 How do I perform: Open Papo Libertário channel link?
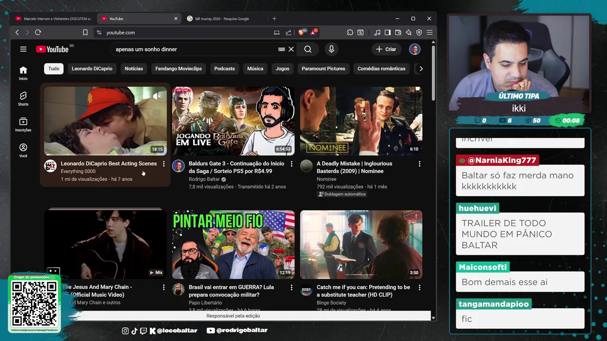pos(205,303)
